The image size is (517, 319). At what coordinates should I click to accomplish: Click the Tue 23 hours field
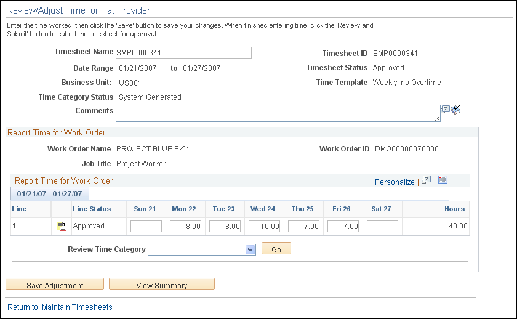click(225, 226)
